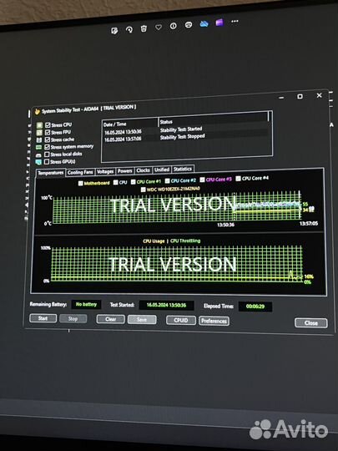Switch to the Clocks tab

click(x=144, y=170)
